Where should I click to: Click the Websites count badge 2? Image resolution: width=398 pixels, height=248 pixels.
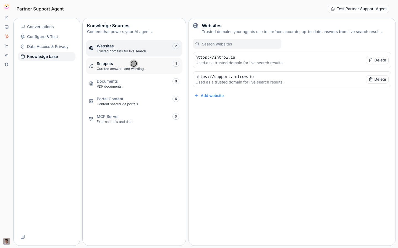point(176,46)
